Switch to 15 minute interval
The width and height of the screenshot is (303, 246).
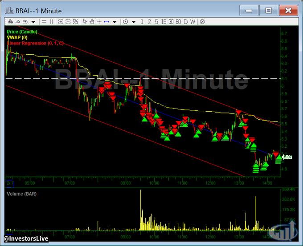[164, 22]
